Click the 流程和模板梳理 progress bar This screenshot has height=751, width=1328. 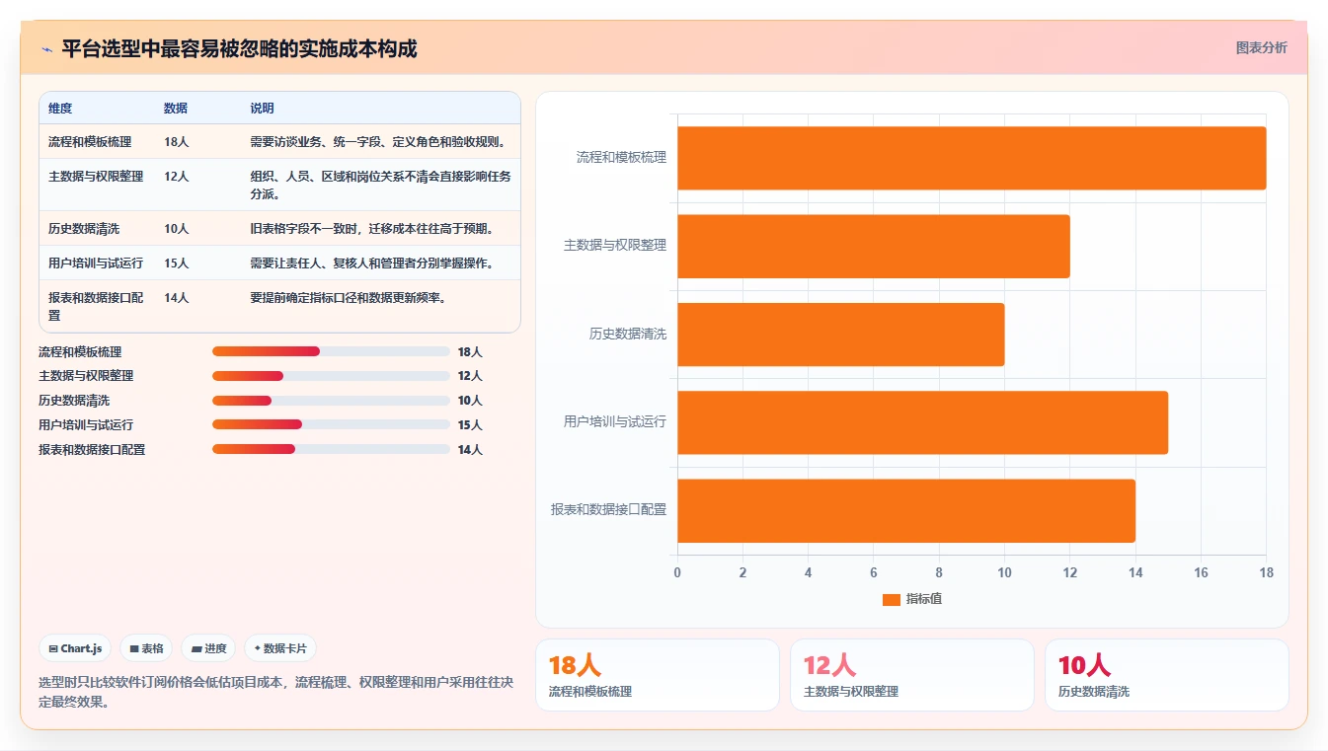[331, 351]
